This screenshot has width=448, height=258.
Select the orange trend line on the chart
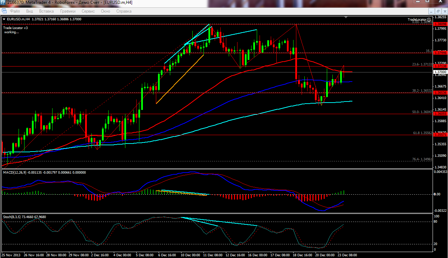pyautogui.click(x=180, y=79)
